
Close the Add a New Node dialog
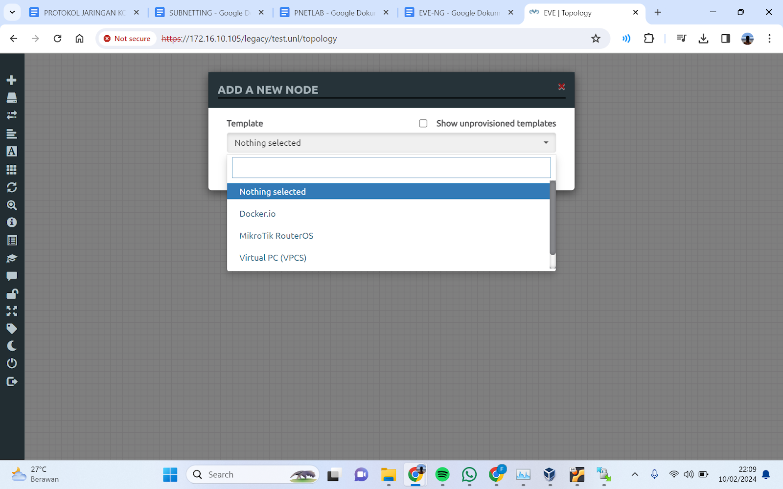561,87
